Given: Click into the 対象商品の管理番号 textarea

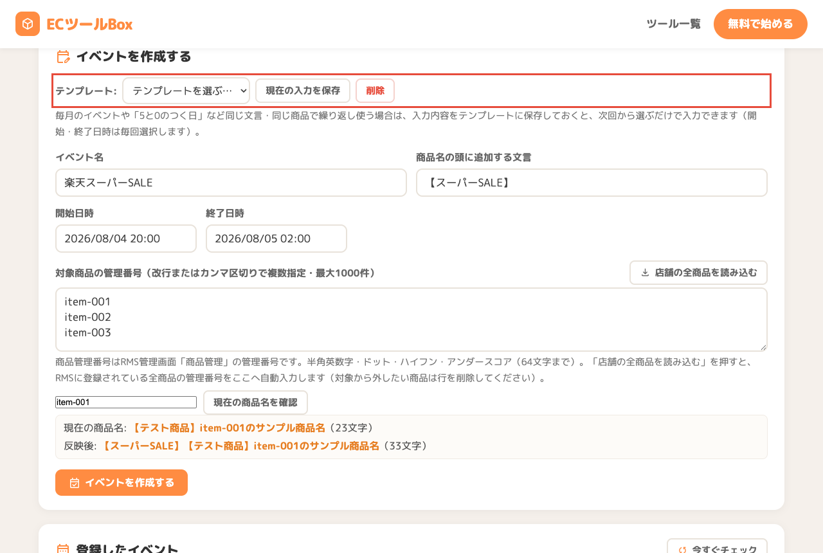Looking at the screenshot, I should click(x=411, y=320).
